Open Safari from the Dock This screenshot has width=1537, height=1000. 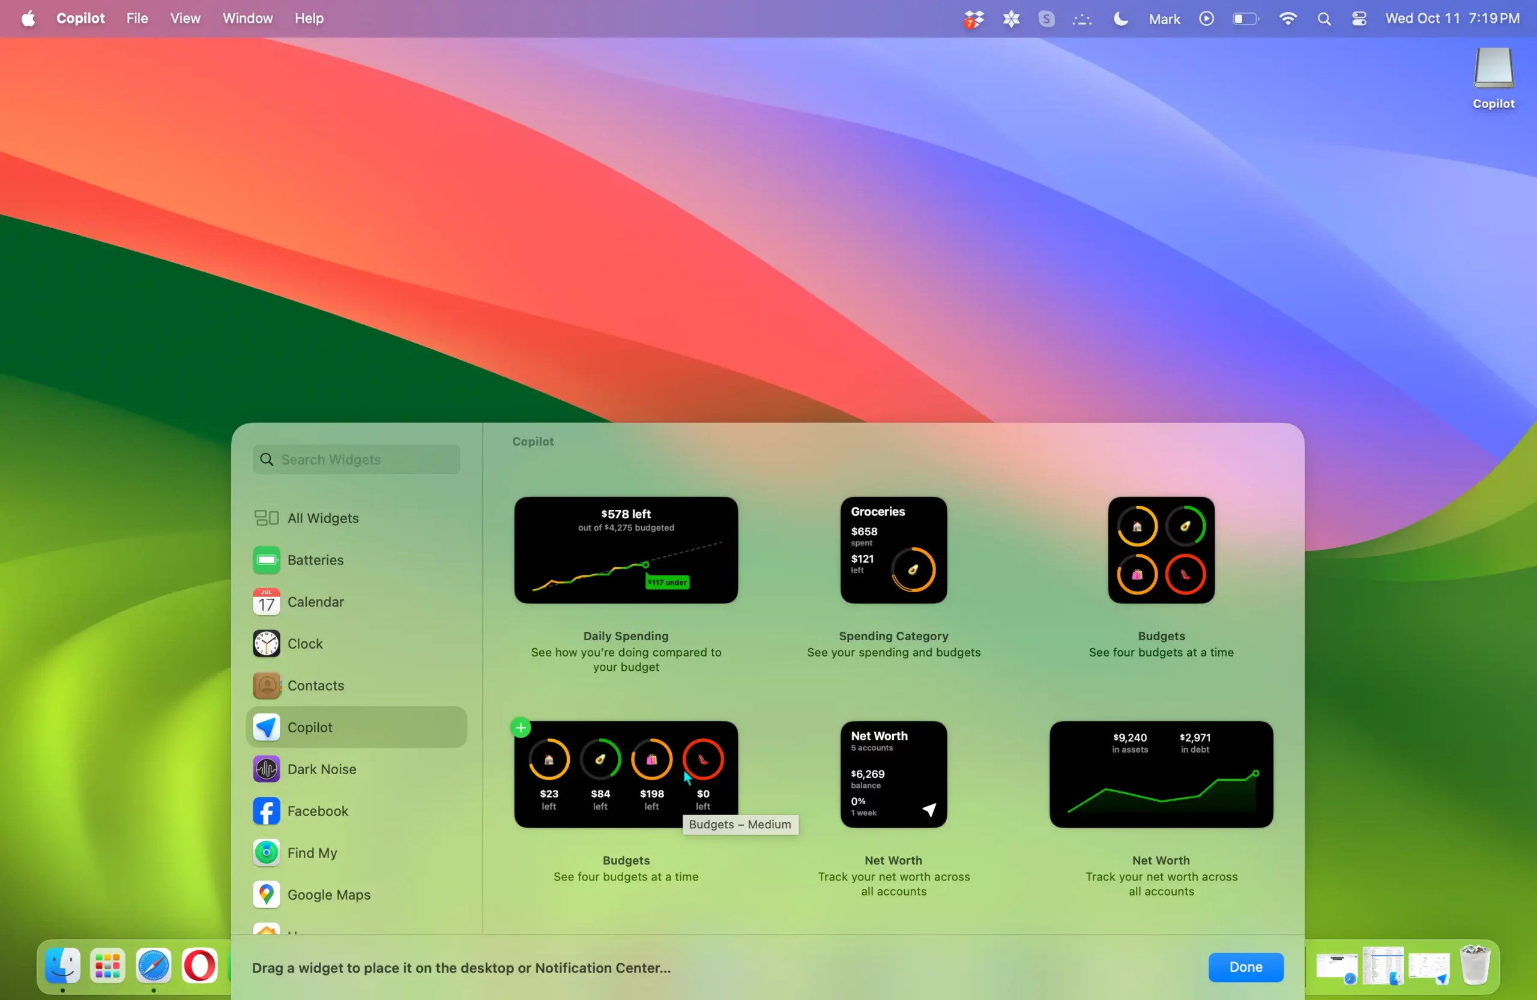(154, 966)
